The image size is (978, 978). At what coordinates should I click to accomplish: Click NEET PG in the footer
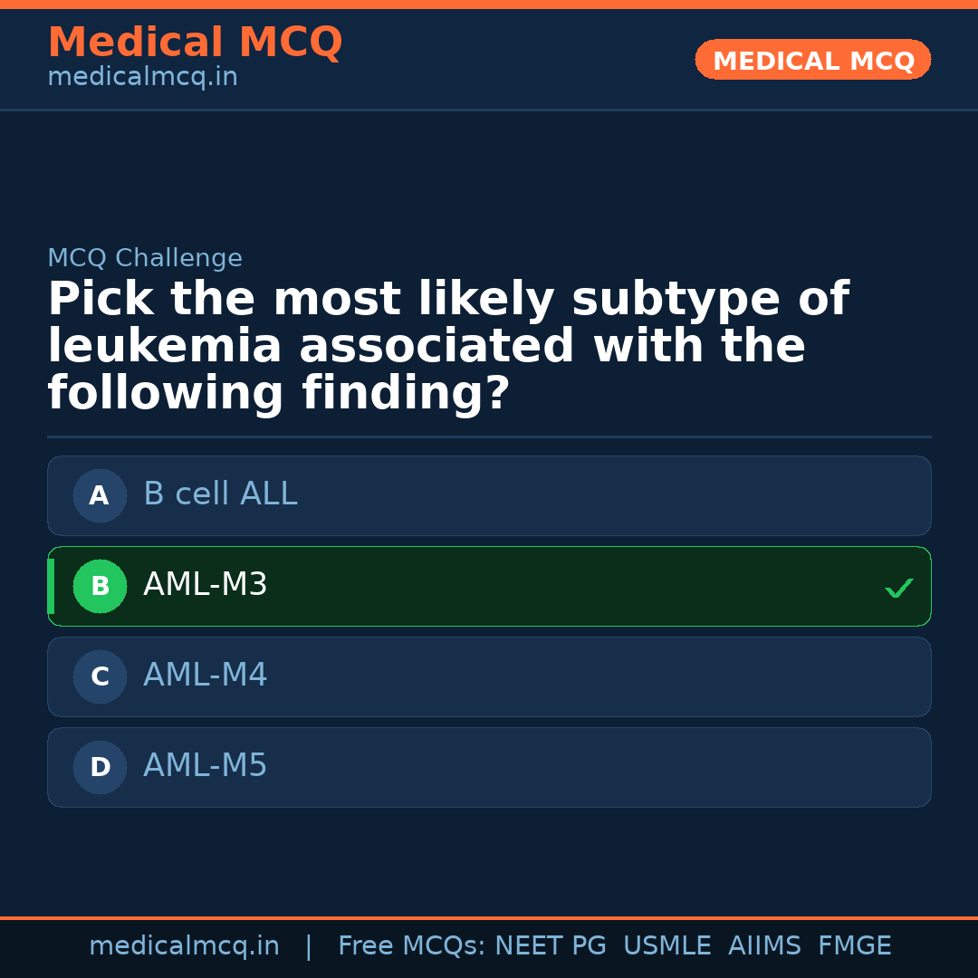(551, 946)
